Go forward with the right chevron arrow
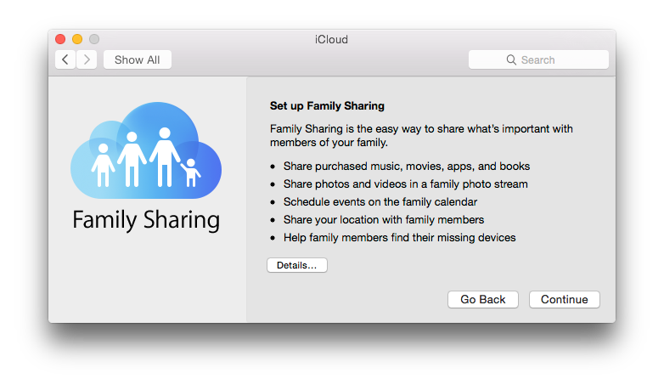Viewport: 664px width, 390px height. coord(87,59)
